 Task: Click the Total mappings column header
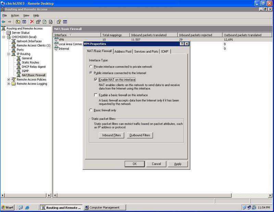tap(115, 35)
